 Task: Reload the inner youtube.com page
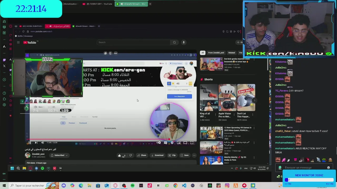pyautogui.click(x=23, y=31)
